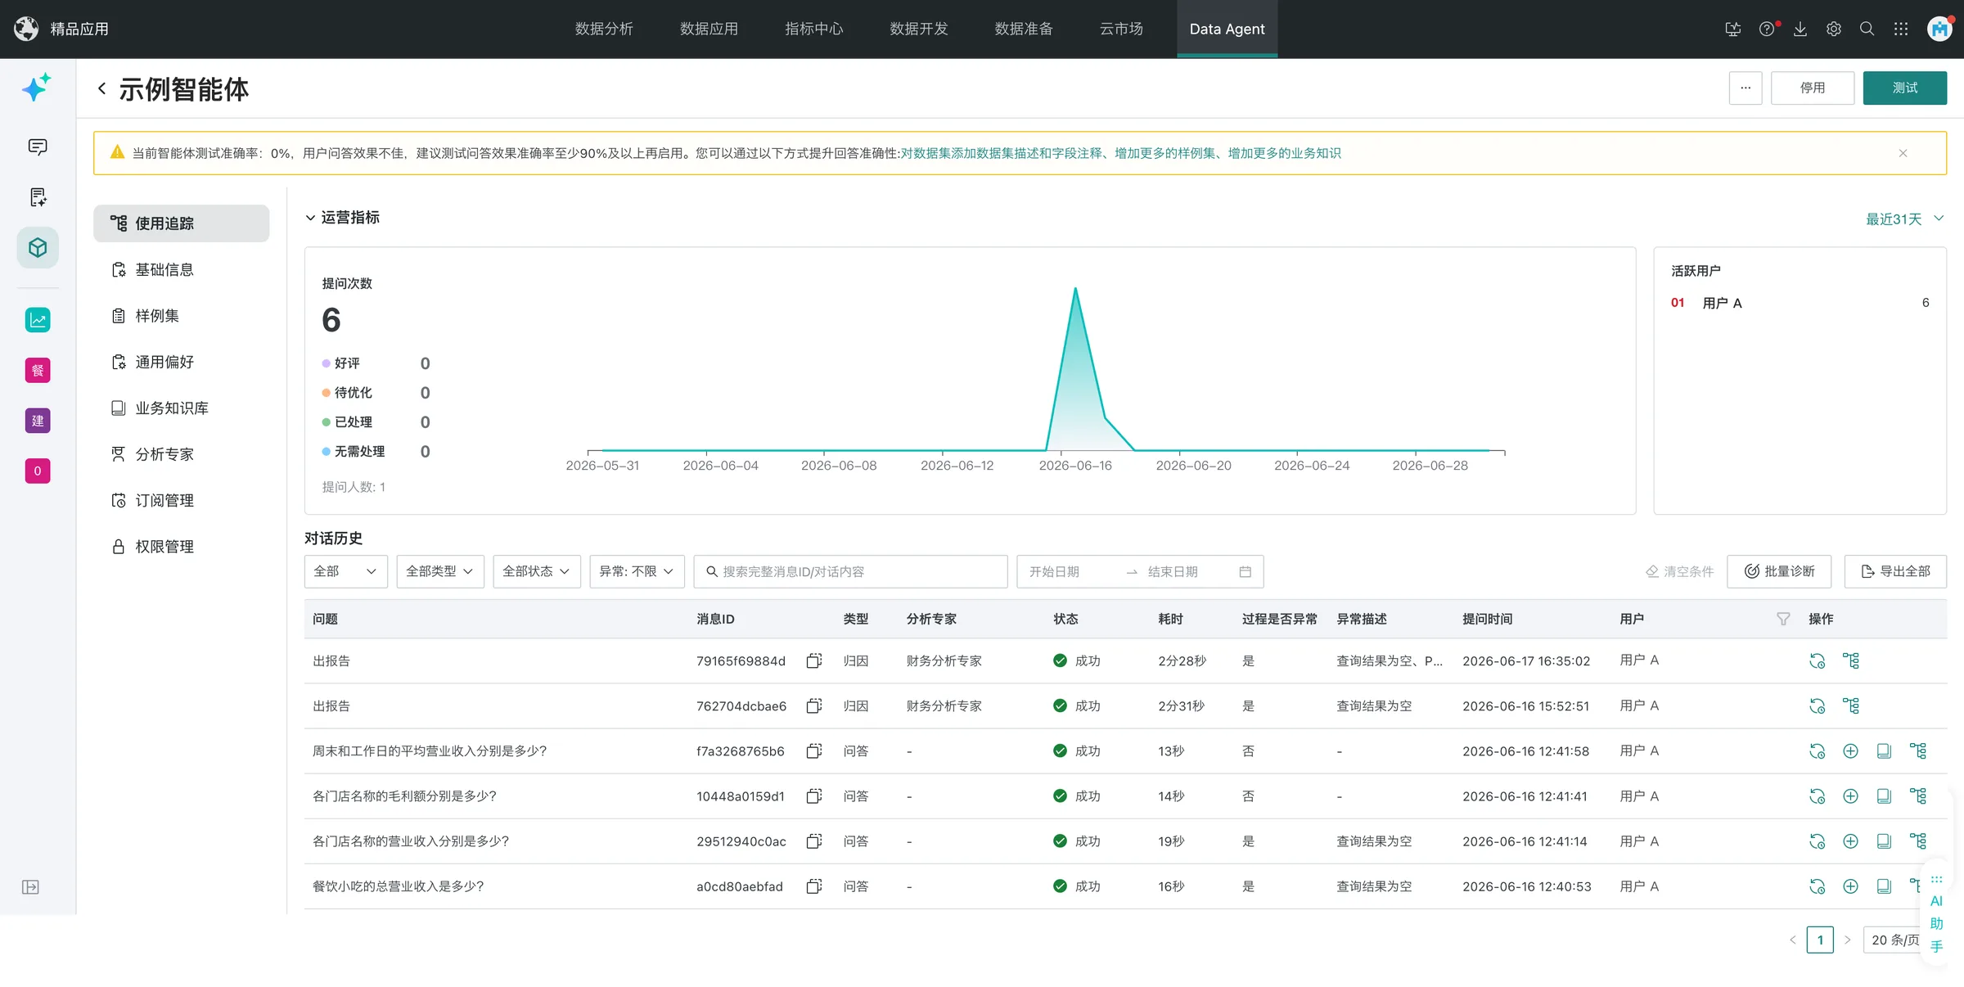
Task: Open the download icon in top bar
Action: click(1800, 29)
